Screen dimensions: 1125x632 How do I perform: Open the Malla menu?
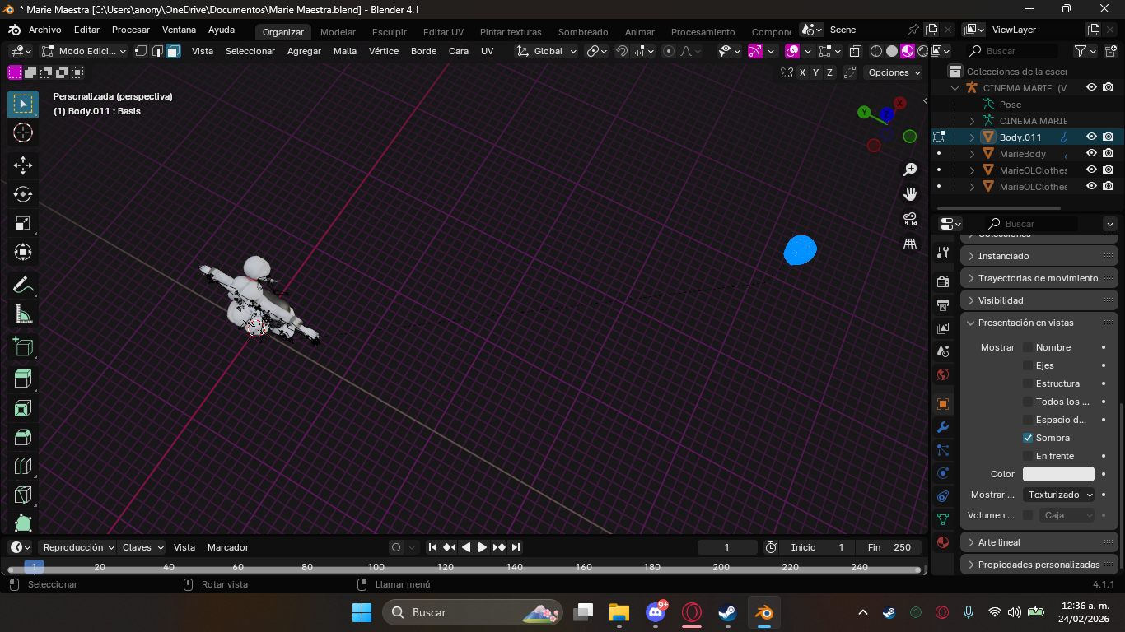[x=344, y=51]
